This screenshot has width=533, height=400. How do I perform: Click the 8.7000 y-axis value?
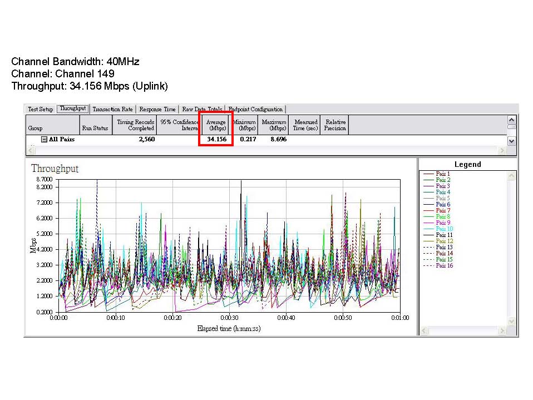tap(45, 180)
